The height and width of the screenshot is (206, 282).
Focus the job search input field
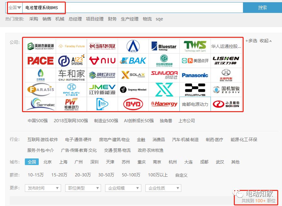[133, 8]
